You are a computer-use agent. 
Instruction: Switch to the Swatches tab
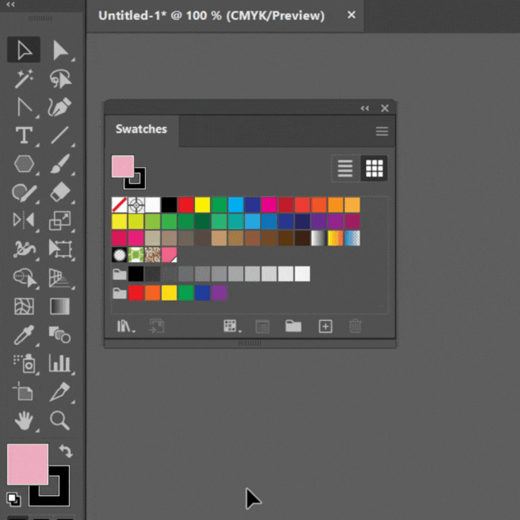click(x=141, y=129)
